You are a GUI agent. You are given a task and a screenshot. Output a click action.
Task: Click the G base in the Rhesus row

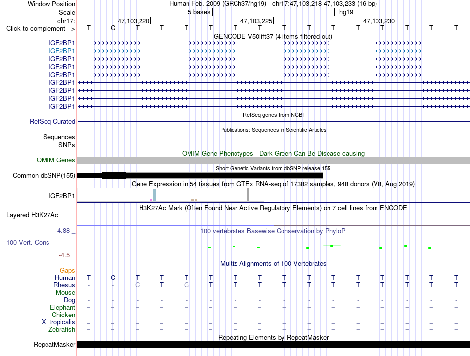click(x=187, y=285)
